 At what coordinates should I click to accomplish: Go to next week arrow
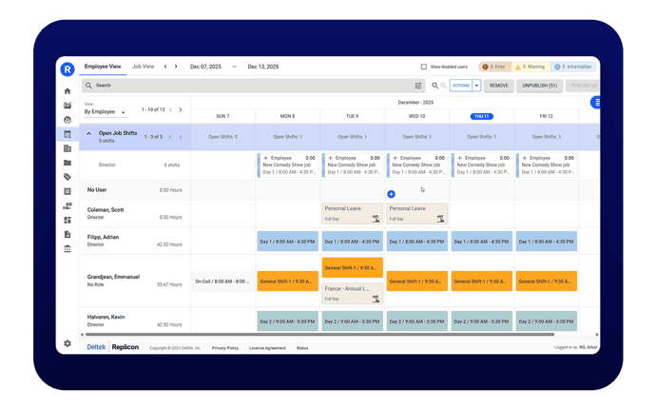point(176,67)
